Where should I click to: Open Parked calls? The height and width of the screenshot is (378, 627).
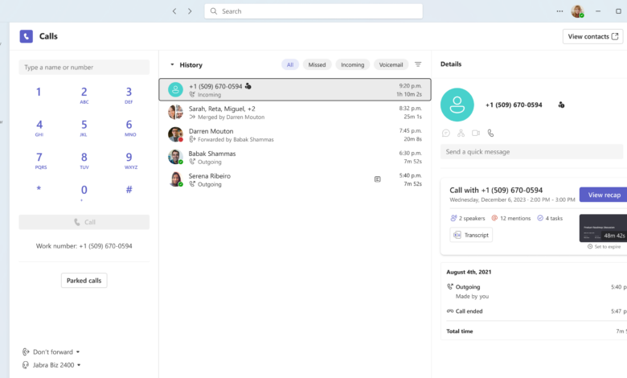click(x=84, y=281)
